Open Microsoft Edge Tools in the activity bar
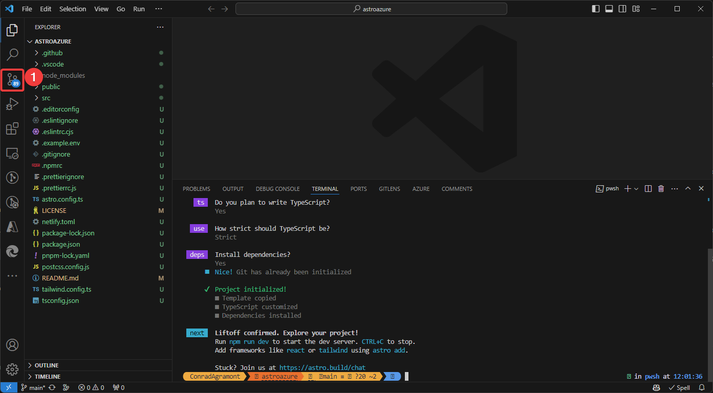713x393 pixels. [x=12, y=251]
